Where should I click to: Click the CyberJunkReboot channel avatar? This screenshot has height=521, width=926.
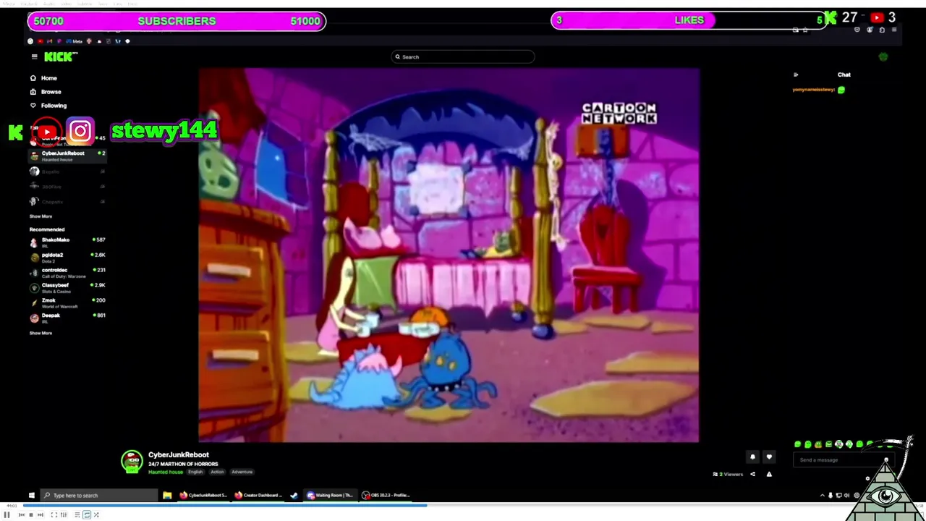(x=132, y=462)
